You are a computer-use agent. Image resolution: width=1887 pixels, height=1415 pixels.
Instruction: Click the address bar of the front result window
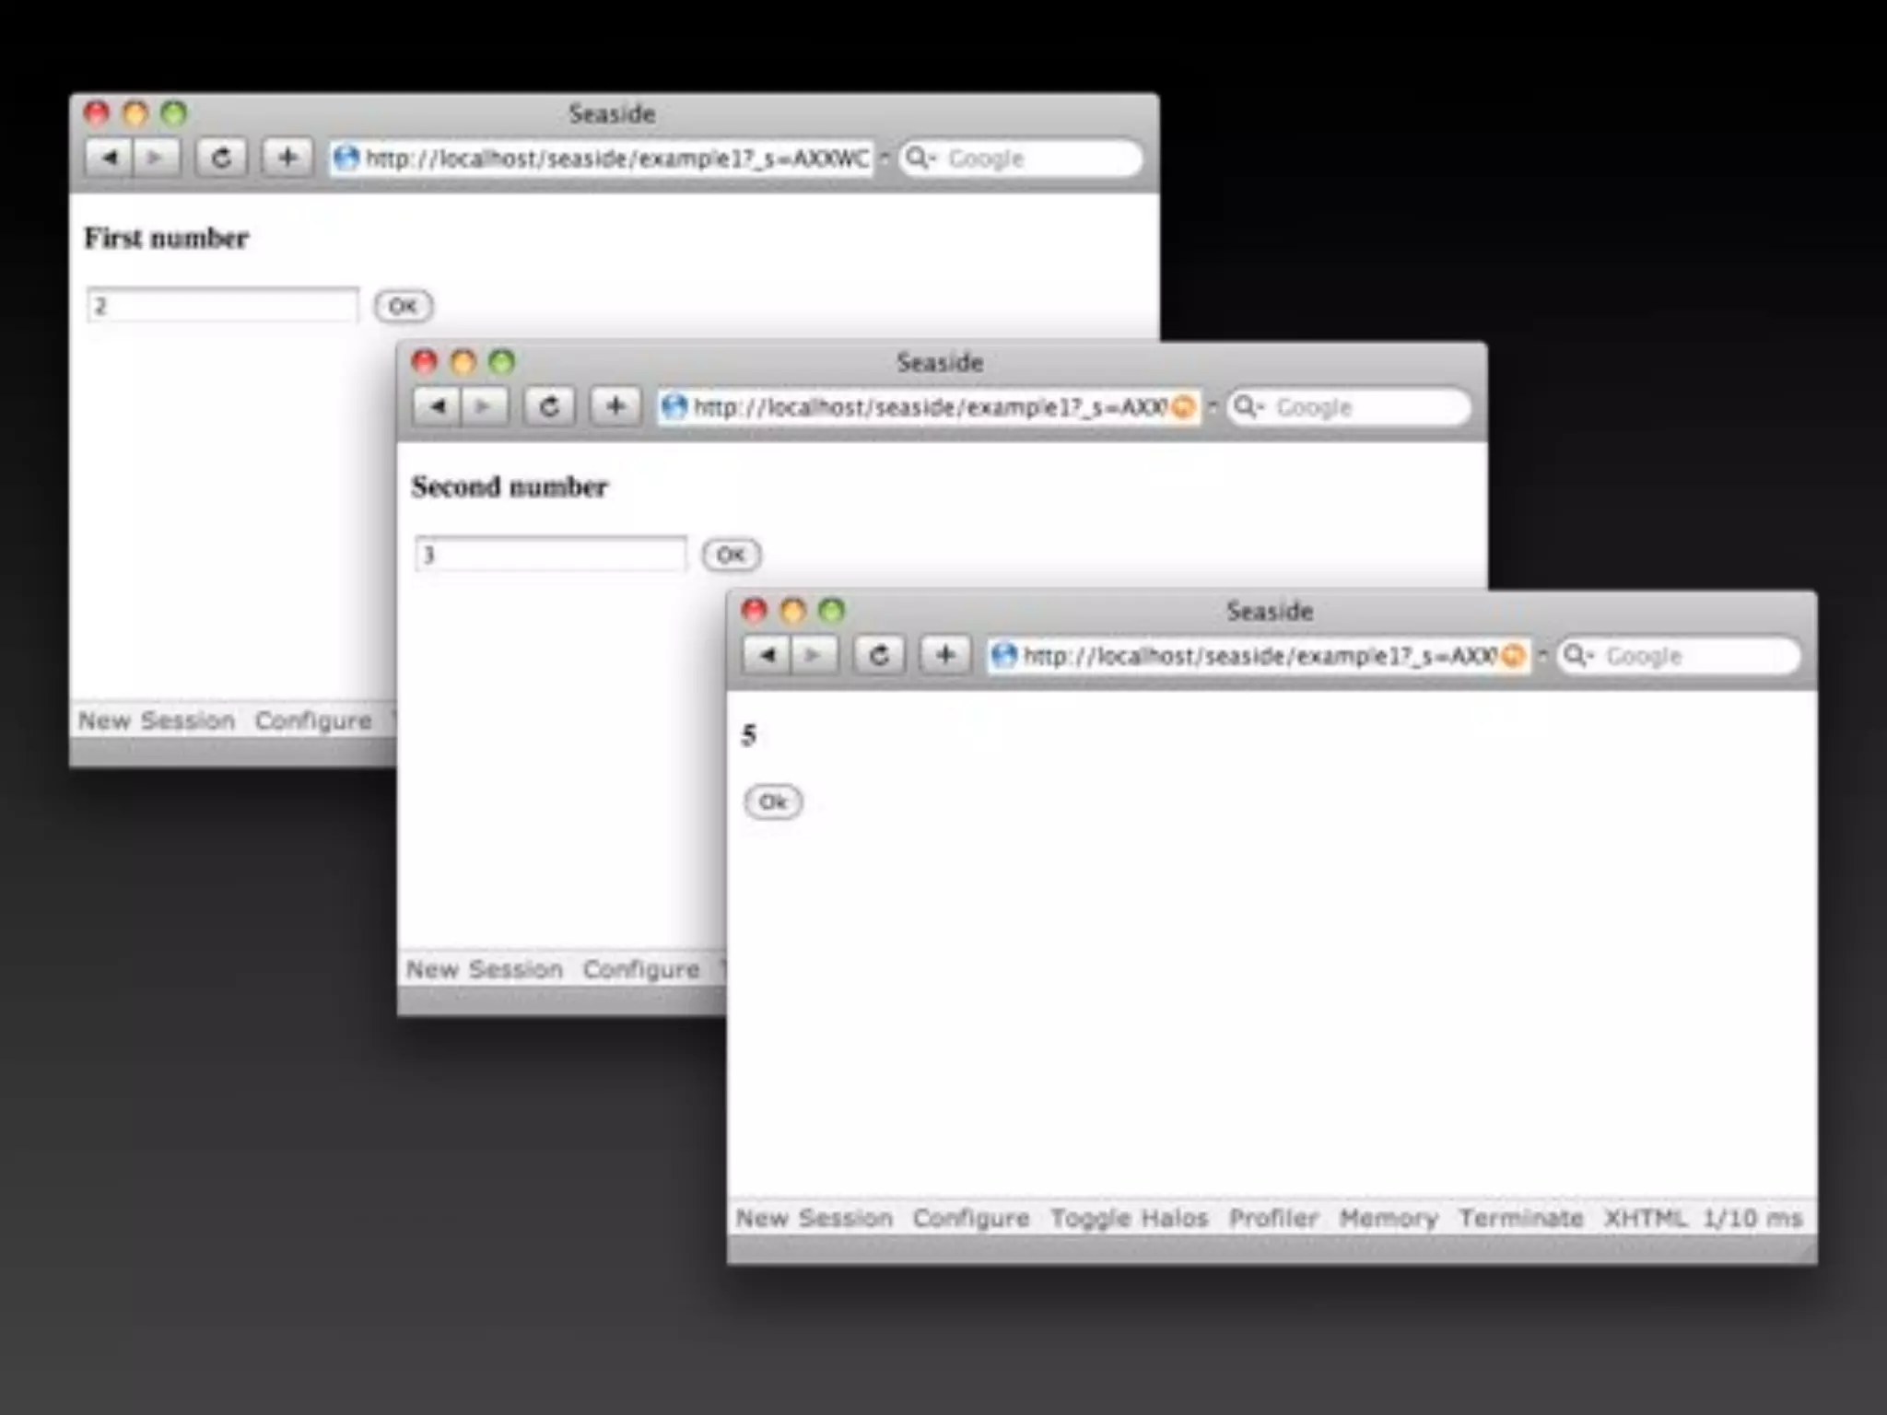(1259, 656)
